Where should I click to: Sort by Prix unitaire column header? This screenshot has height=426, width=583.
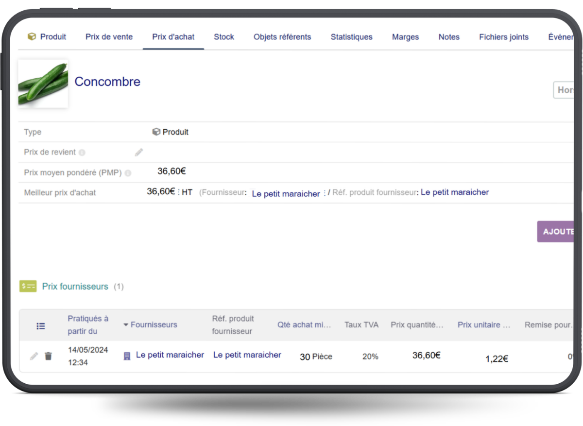[483, 325]
